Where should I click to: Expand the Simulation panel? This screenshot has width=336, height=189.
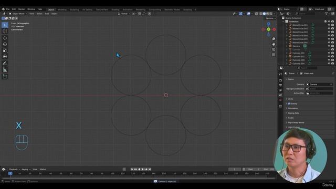pos(293,108)
